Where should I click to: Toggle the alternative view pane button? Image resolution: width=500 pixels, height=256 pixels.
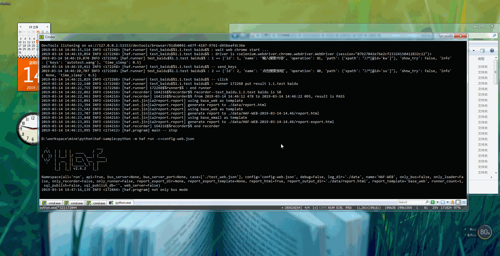pos(458,202)
